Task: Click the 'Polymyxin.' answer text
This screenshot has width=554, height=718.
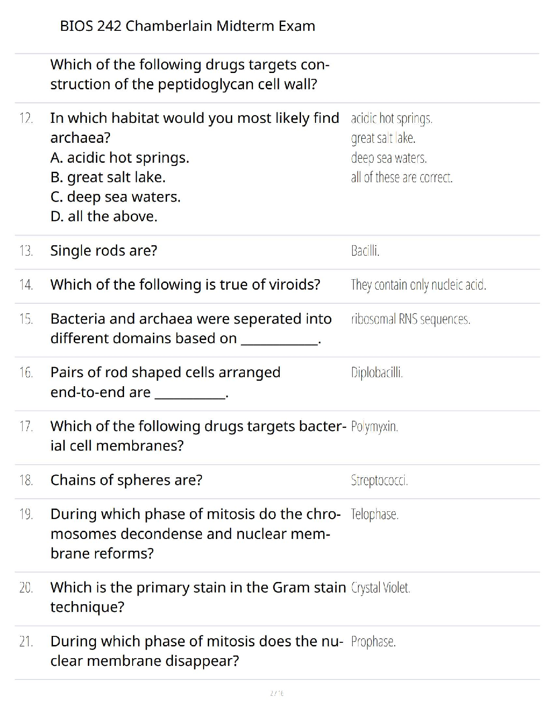Action: 374,427
